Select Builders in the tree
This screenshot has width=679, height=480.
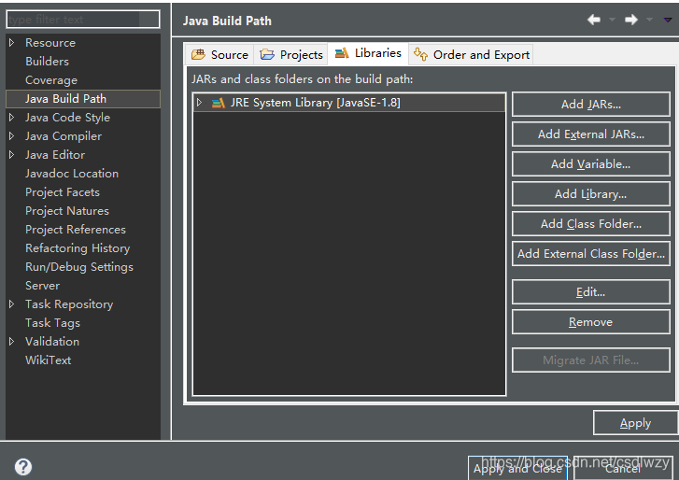pyautogui.click(x=48, y=62)
